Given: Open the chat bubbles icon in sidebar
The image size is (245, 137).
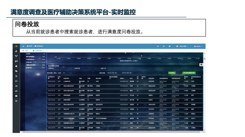Looking at the screenshot, I should coord(16,71).
